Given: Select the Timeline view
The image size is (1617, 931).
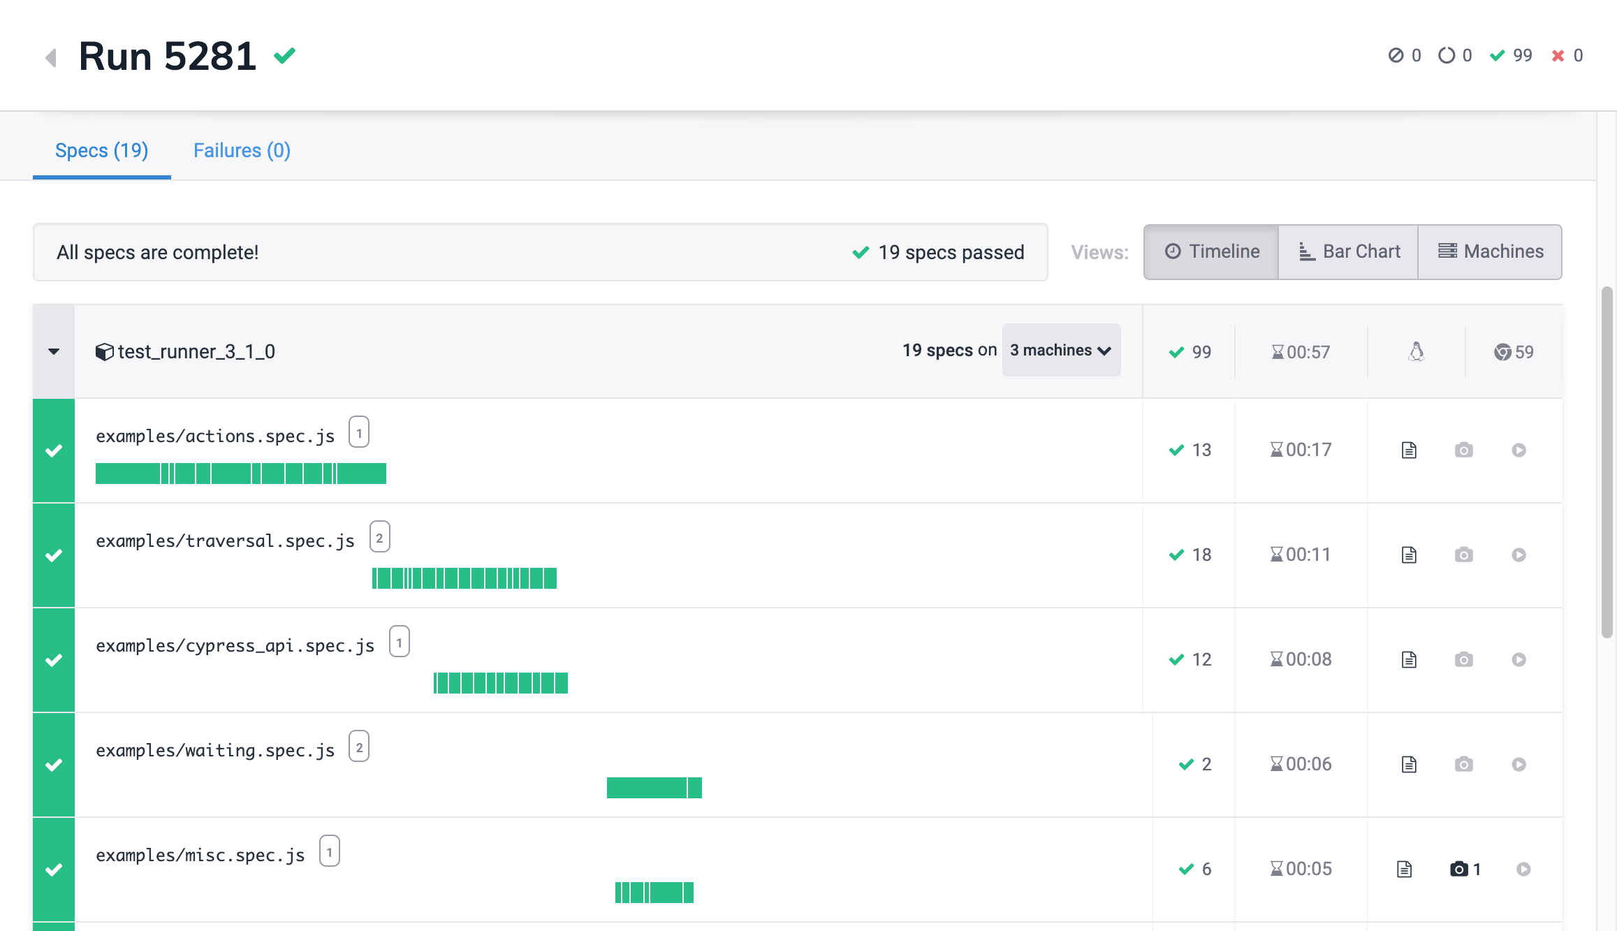Looking at the screenshot, I should (1210, 251).
